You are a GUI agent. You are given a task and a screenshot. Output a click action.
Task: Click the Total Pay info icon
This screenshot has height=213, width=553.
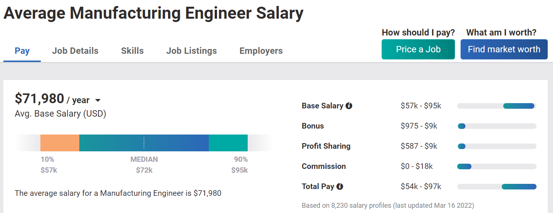click(340, 186)
